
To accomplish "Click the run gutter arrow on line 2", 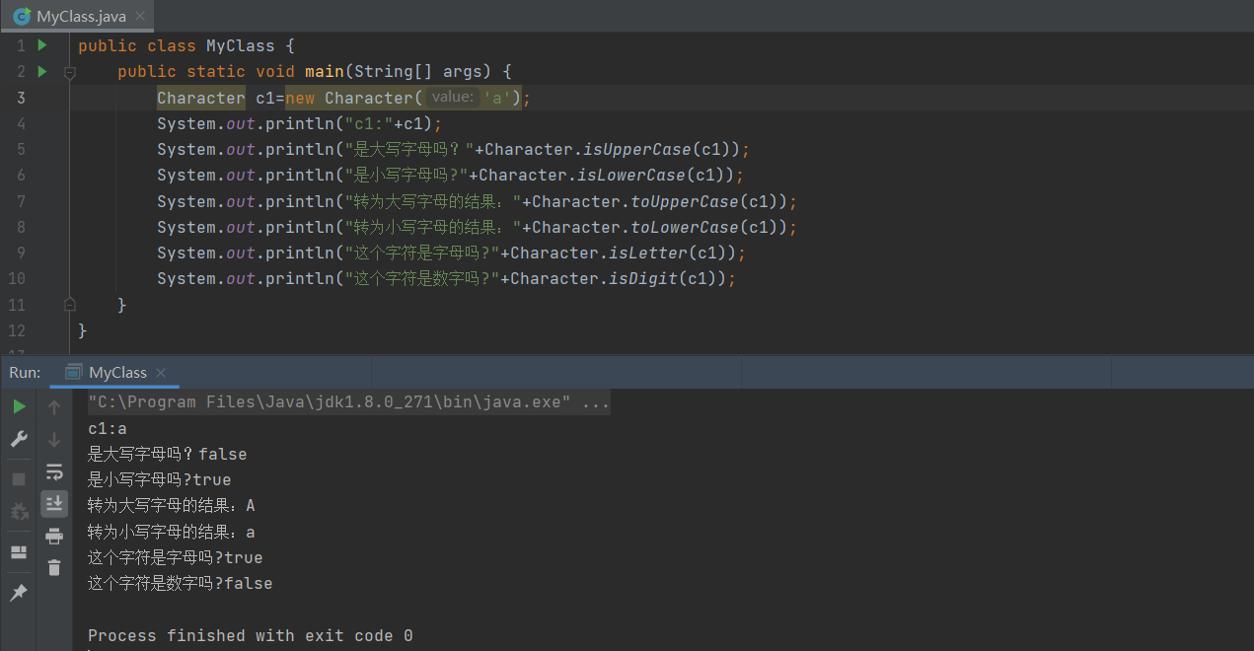I will 42,71.
